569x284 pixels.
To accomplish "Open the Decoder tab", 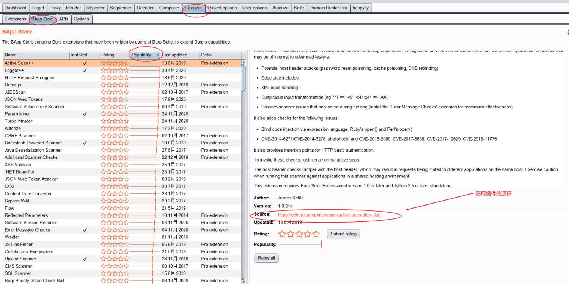I will (145, 8).
